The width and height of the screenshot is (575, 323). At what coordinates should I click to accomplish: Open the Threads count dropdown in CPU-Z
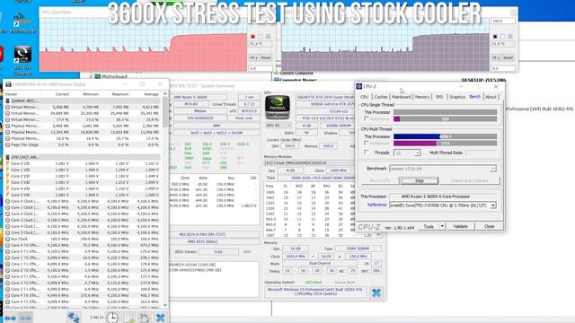coord(417,153)
